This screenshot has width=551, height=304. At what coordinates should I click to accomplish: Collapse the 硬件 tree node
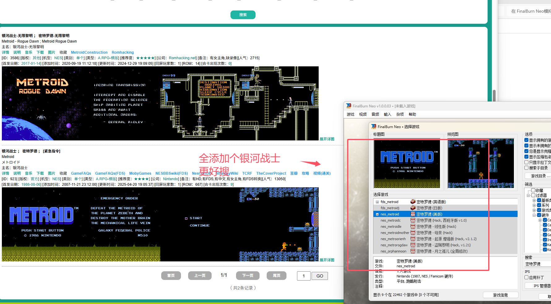534,215
